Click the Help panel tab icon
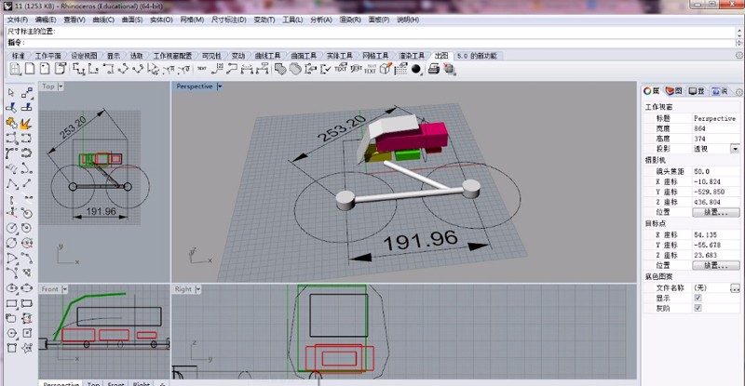The height and width of the screenshot is (386, 745). point(718,90)
